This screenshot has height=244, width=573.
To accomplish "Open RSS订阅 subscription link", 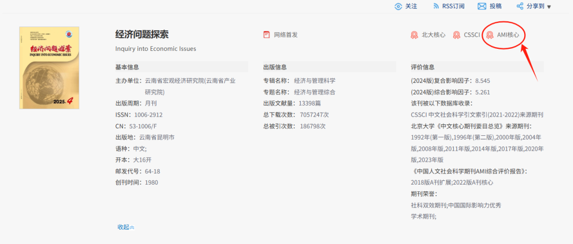I will pos(454,6).
